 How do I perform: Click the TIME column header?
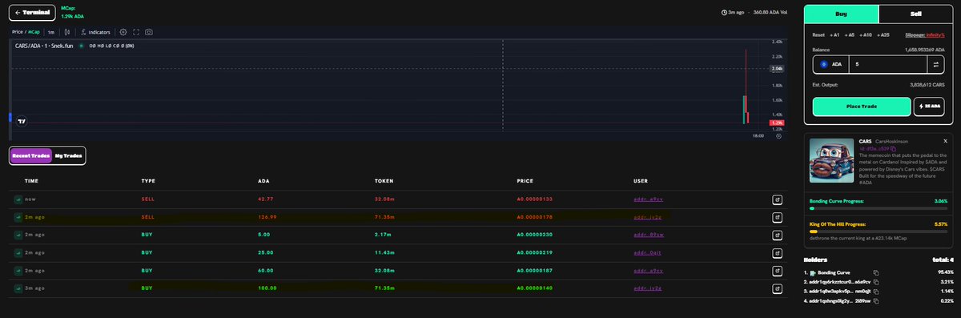[31, 181]
